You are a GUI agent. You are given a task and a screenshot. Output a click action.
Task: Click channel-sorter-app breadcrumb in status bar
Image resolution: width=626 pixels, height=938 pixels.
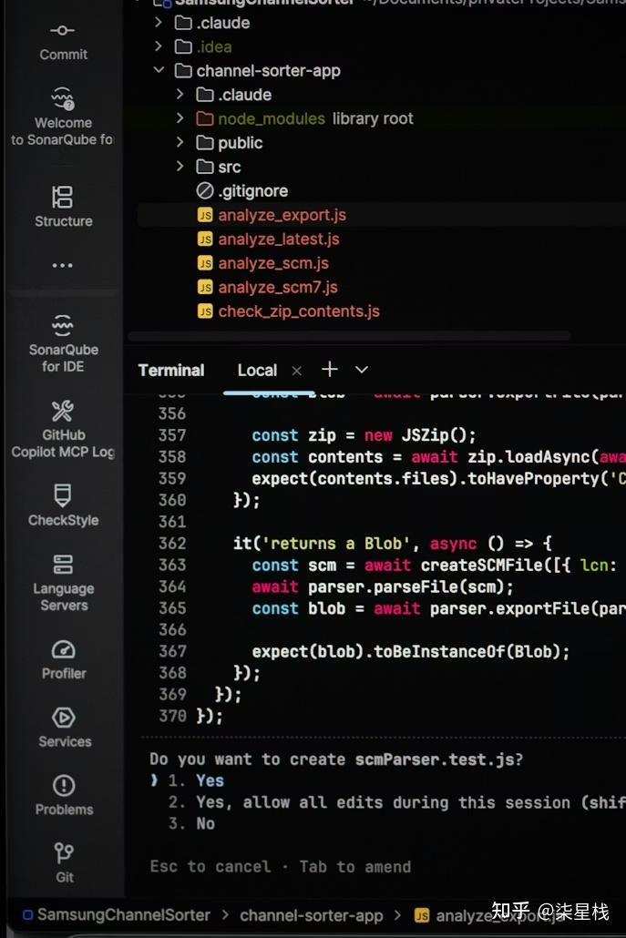point(312,915)
